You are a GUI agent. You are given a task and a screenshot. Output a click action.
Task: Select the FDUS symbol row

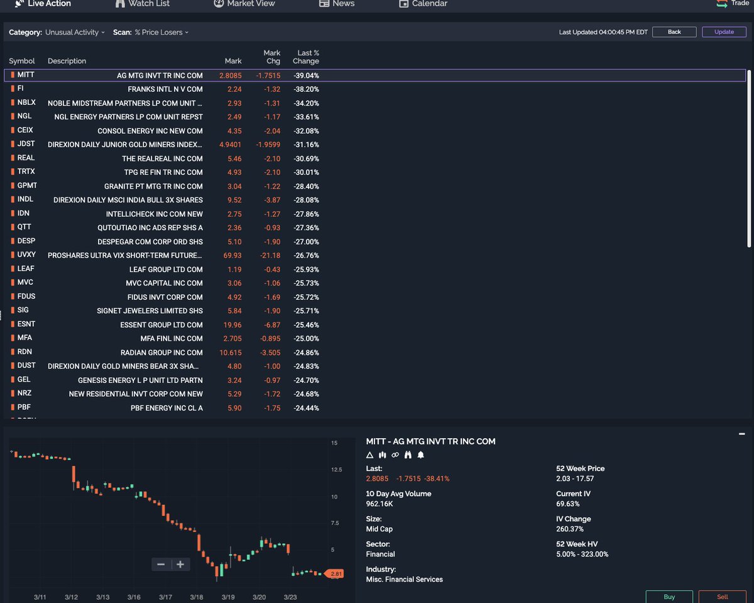click(375, 297)
